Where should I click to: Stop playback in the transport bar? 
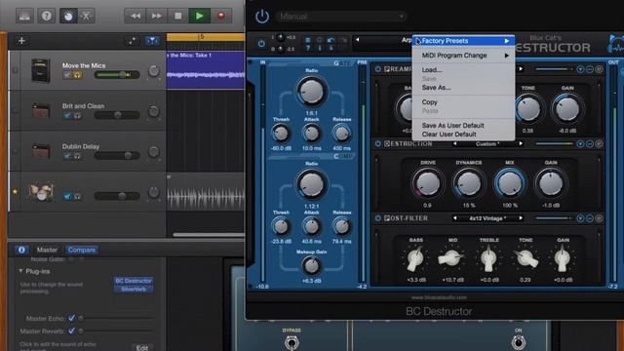pyautogui.click(x=177, y=16)
